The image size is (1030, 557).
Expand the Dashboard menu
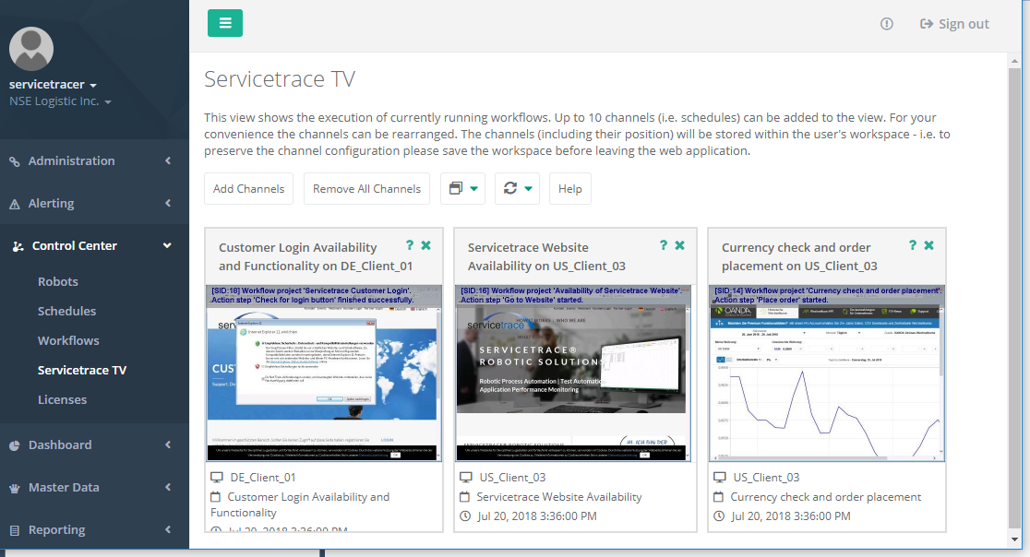point(94,444)
